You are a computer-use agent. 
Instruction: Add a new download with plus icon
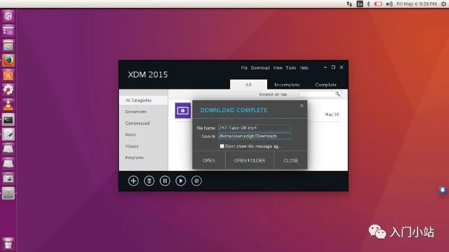pos(133,181)
